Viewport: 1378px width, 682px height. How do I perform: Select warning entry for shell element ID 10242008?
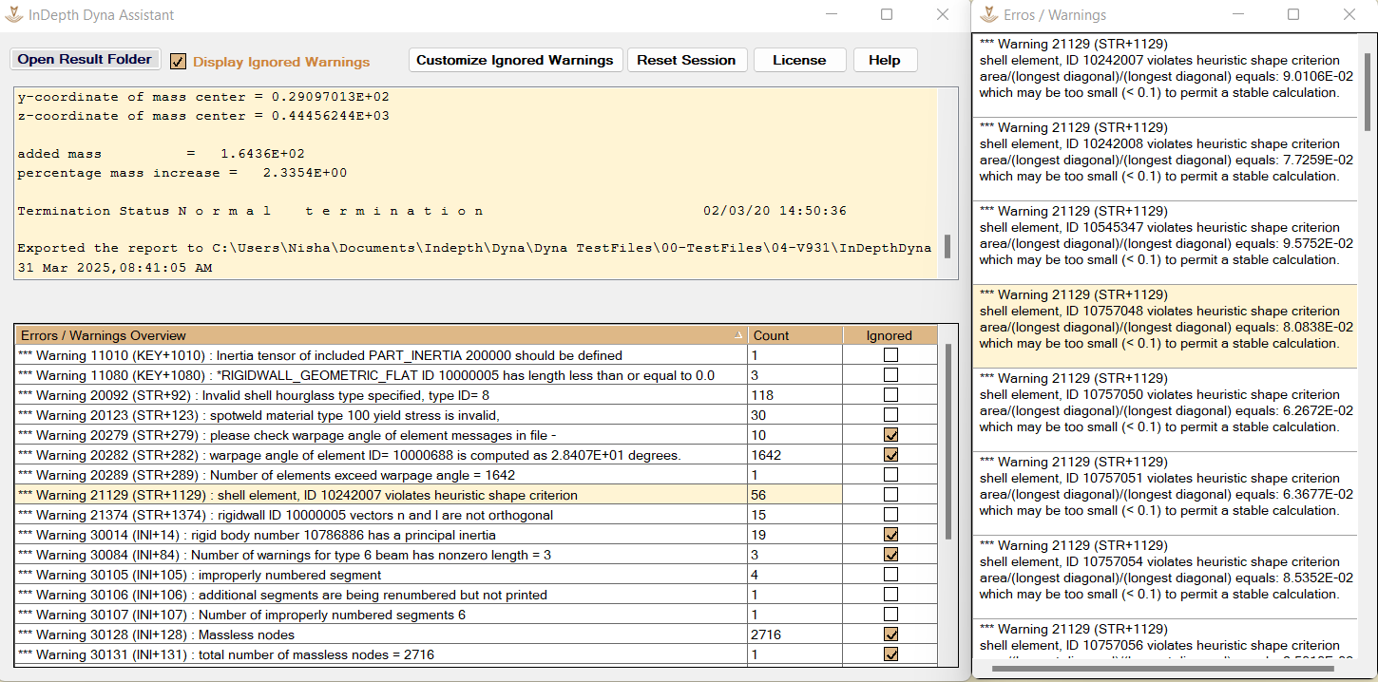[1164, 160]
